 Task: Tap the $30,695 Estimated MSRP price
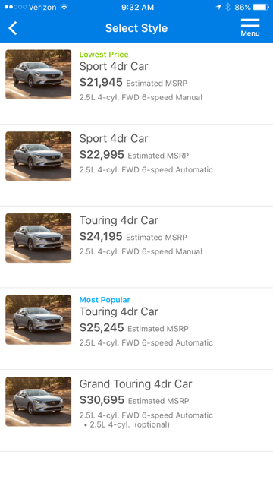(134, 400)
